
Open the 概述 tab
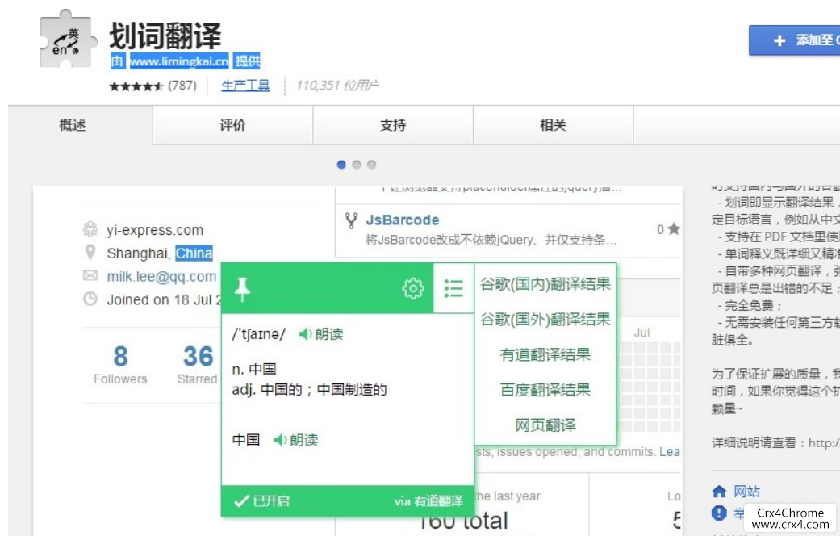tap(73, 125)
